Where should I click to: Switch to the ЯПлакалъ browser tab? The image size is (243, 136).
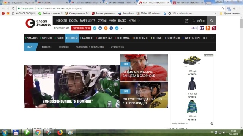click(x=53, y=3)
